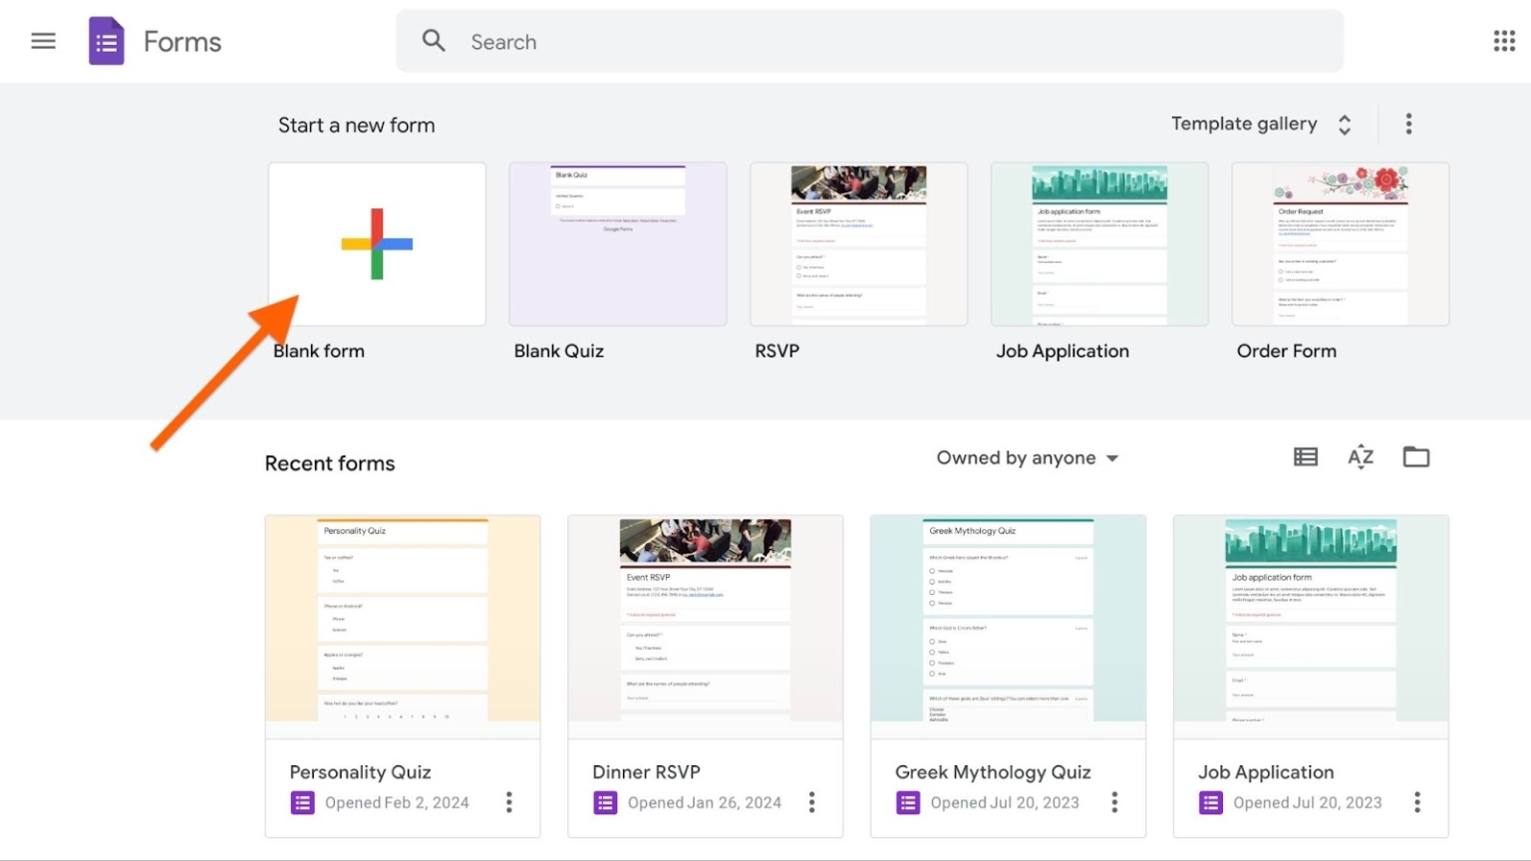
Task: Open the Google apps grid
Action: tap(1504, 41)
